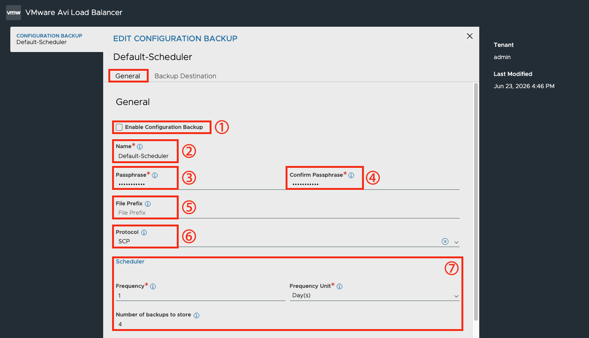Image resolution: width=589 pixels, height=338 pixels.
Task: Switch to the Backup Destination tab
Action: click(185, 76)
